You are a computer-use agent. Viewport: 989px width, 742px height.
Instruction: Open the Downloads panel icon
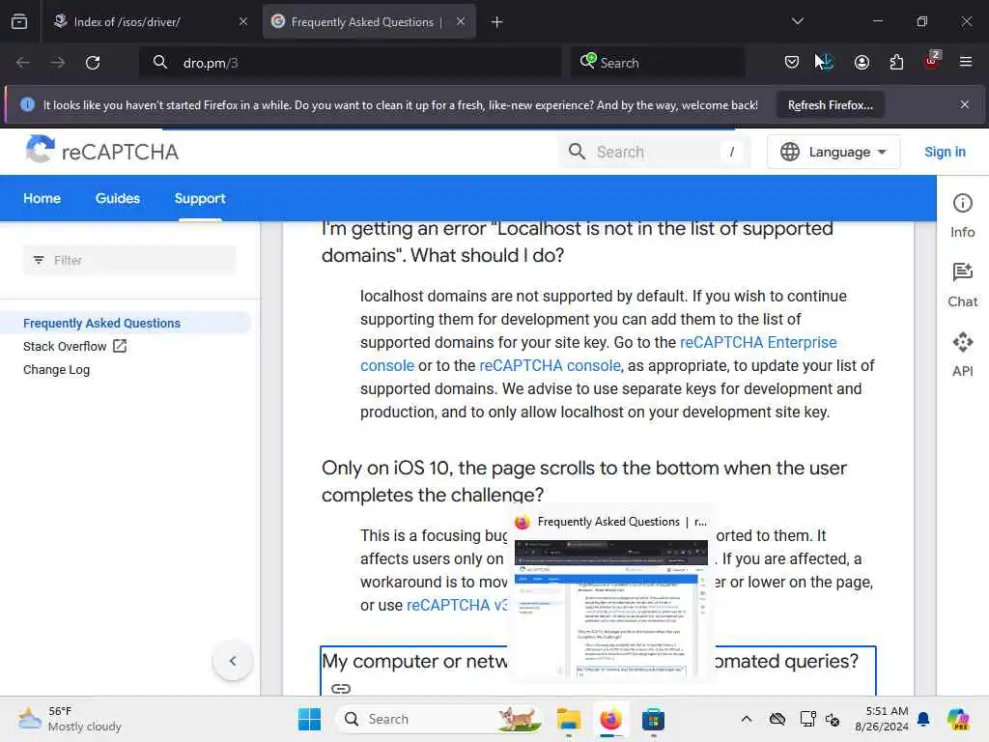pyautogui.click(x=826, y=62)
